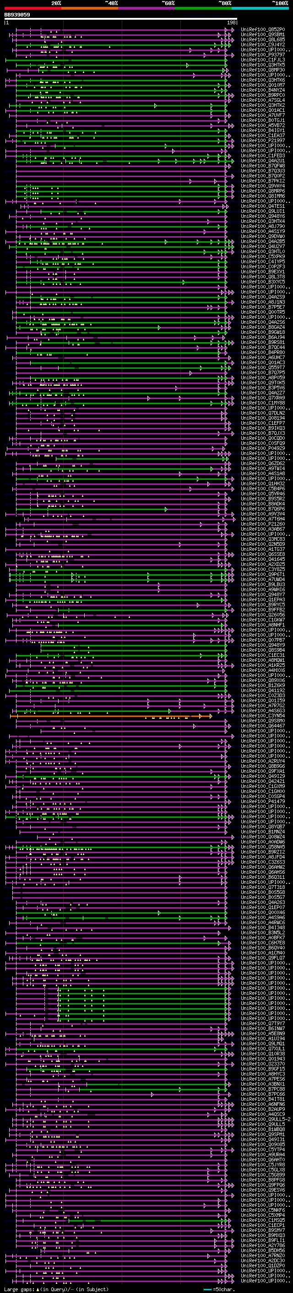
Task: Open hit UniRef100_P93797
Action: (263, 55)
